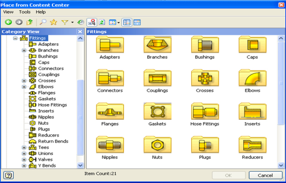Open the Crosses folder thumbnail
Screen dimensions: 286x183
(x=205, y=78)
